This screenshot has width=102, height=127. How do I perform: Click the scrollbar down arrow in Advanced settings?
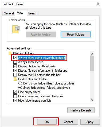pyautogui.click(x=92, y=100)
